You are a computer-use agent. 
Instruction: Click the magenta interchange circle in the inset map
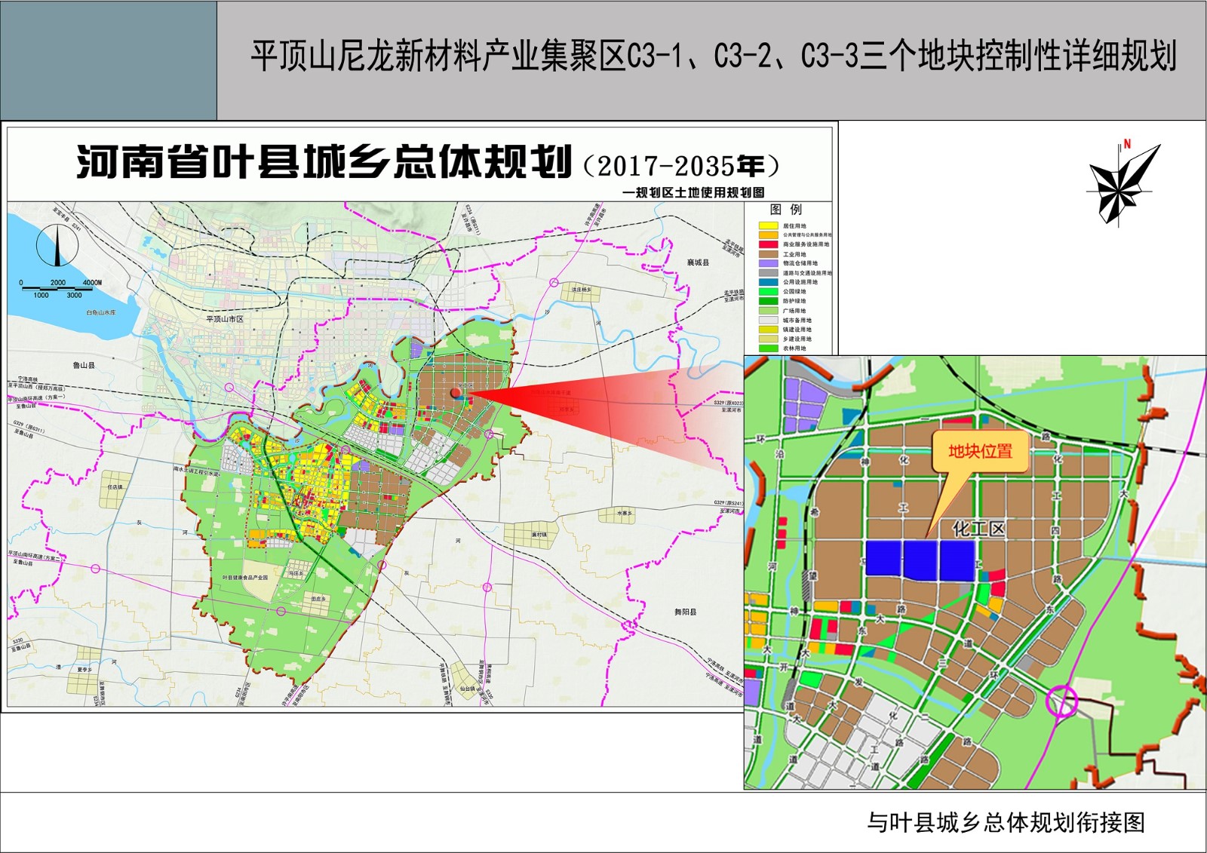(1061, 701)
